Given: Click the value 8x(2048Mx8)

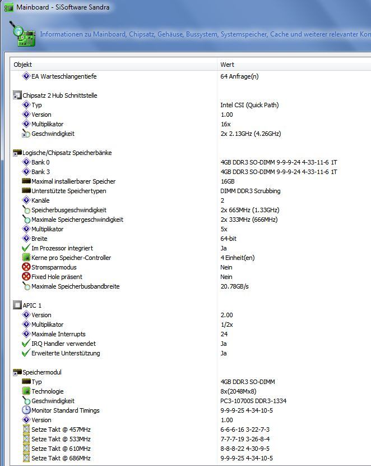Looking at the screenshot, I should coord(238,391).
